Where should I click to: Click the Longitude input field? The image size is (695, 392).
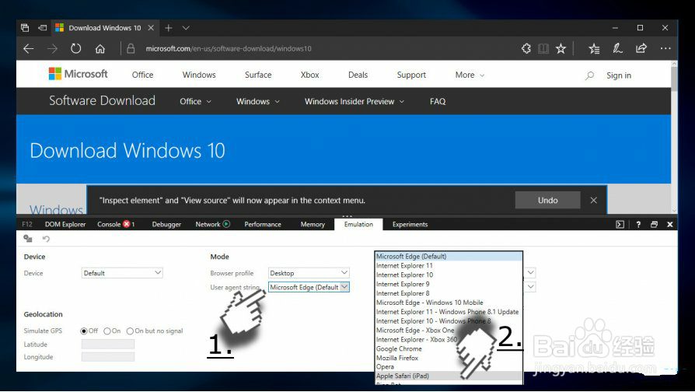108,357
